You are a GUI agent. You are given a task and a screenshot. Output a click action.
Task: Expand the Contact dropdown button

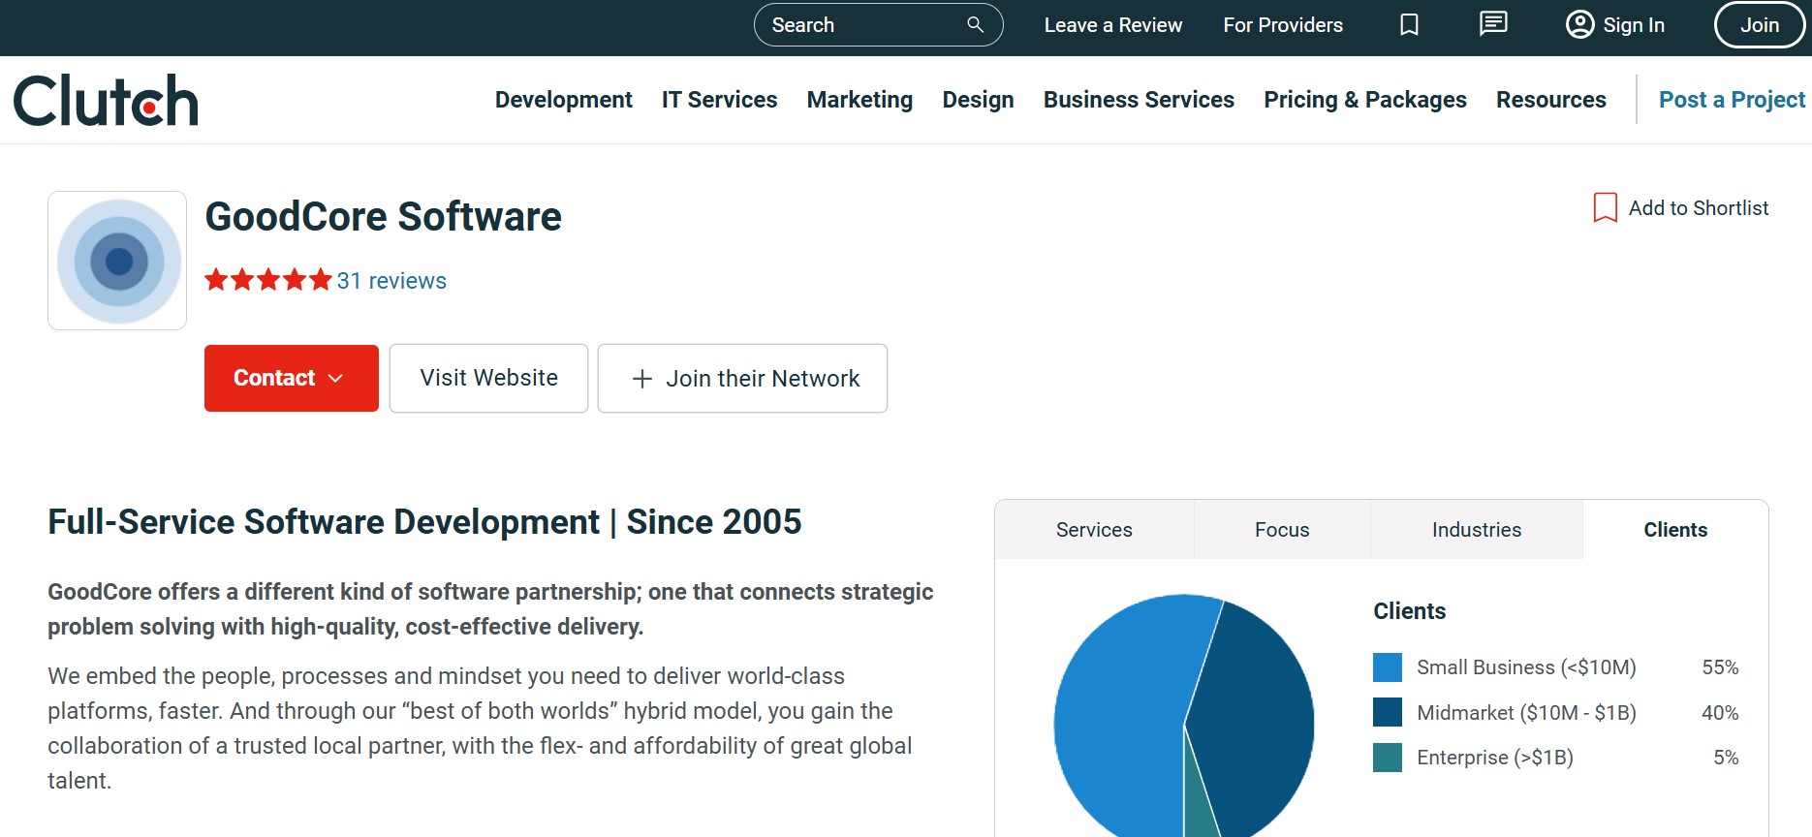click(x=291, y=378)
